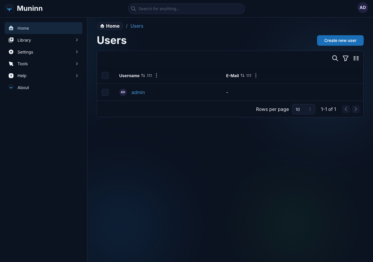Viewport: 373px width, 262px height.
Task: Click the Library sidebar icon
Action: click(x=11, y=40)
